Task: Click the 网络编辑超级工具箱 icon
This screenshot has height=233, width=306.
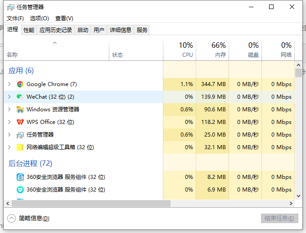Action: click(20, 147)
